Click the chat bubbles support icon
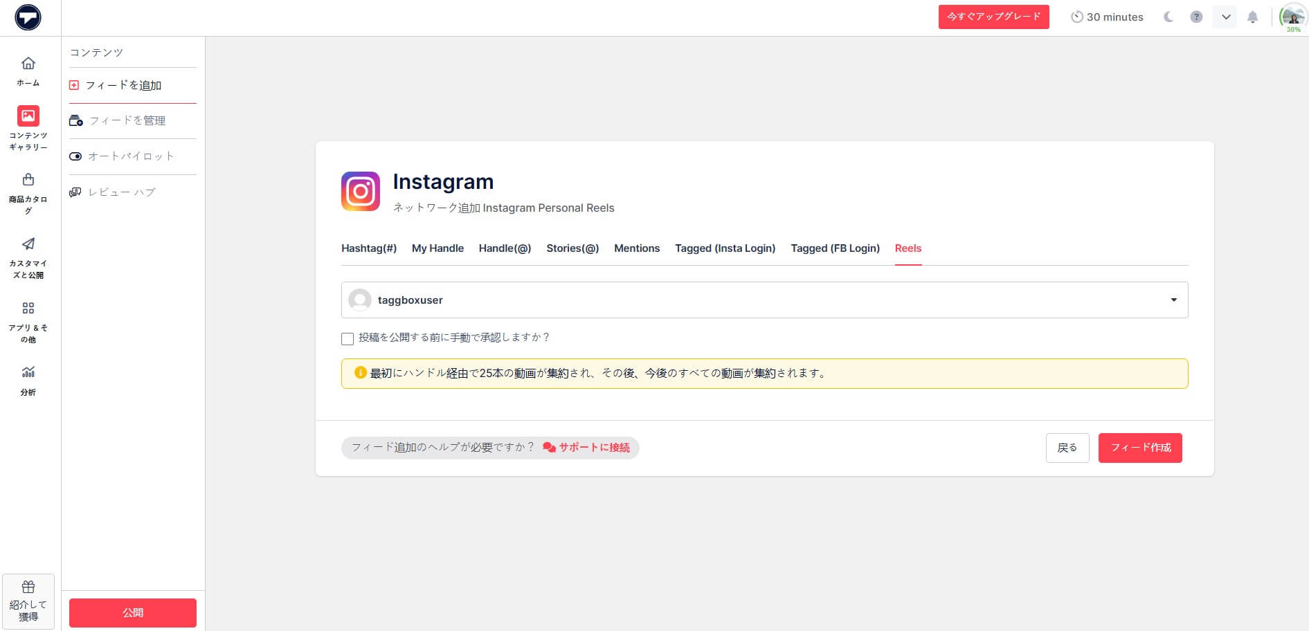Screen dimensions: 1309x631 549,448
